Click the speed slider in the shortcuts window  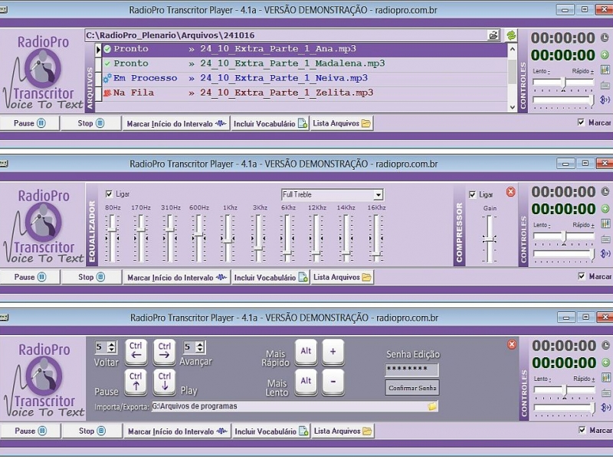click(x=564, y=390)
